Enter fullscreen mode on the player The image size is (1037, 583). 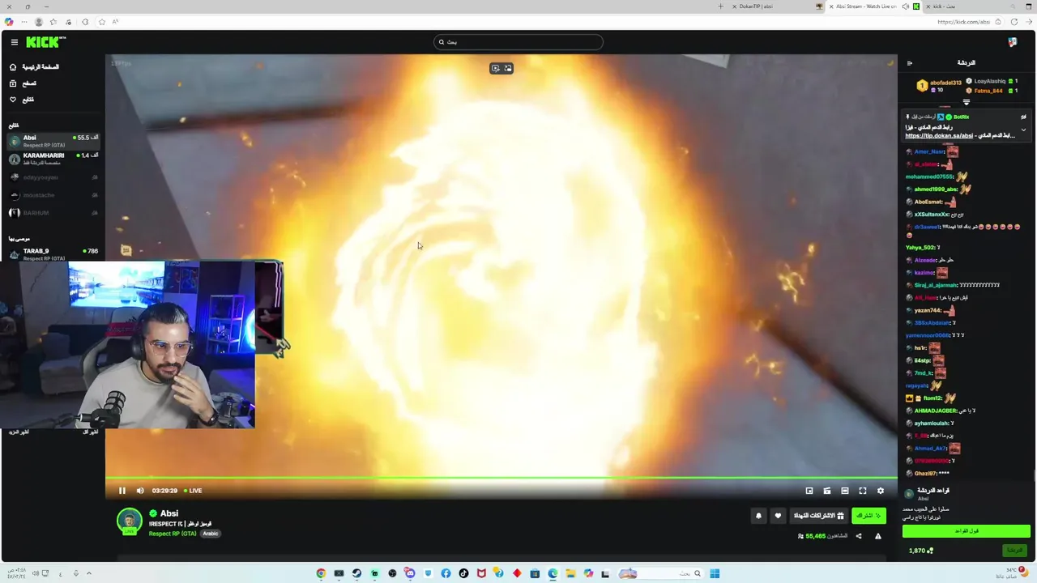click(863, 491)
